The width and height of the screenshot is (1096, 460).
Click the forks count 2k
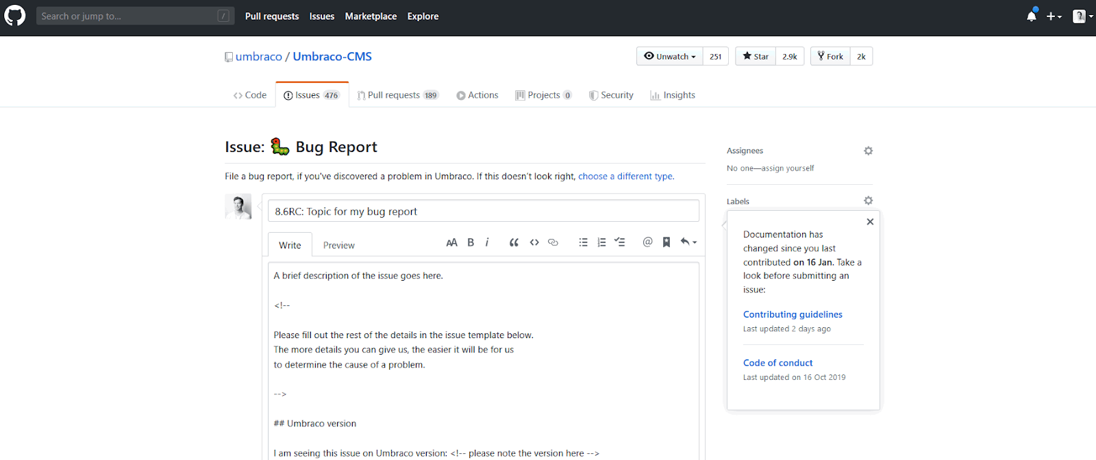[861, 56]
